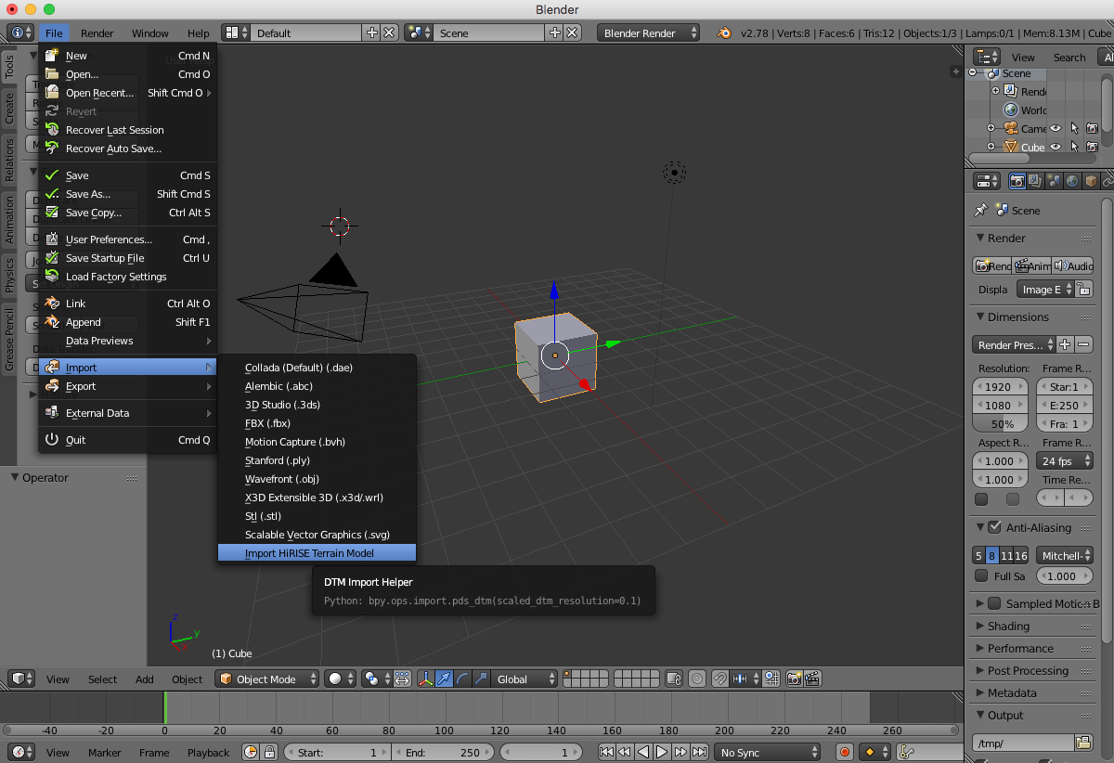Choose FBX (.fbx) import option
The width and height of the screenshot is (1114, 763).
point(317,423)
